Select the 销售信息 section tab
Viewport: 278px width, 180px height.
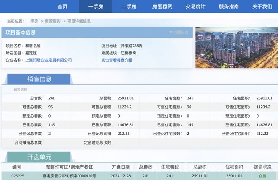pyautogui.click(x=39, y=79)
